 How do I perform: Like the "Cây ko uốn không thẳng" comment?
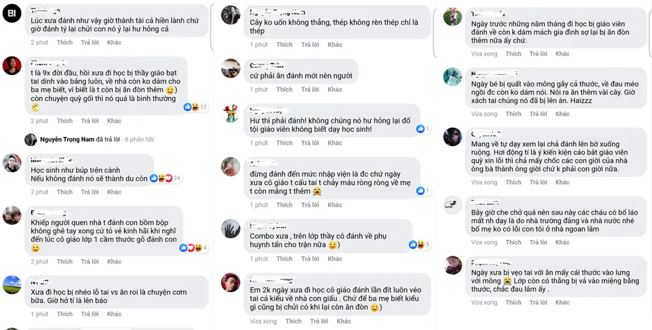(284, 45)
